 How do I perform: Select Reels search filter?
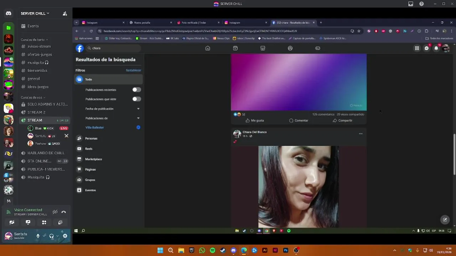pos(108,149)
